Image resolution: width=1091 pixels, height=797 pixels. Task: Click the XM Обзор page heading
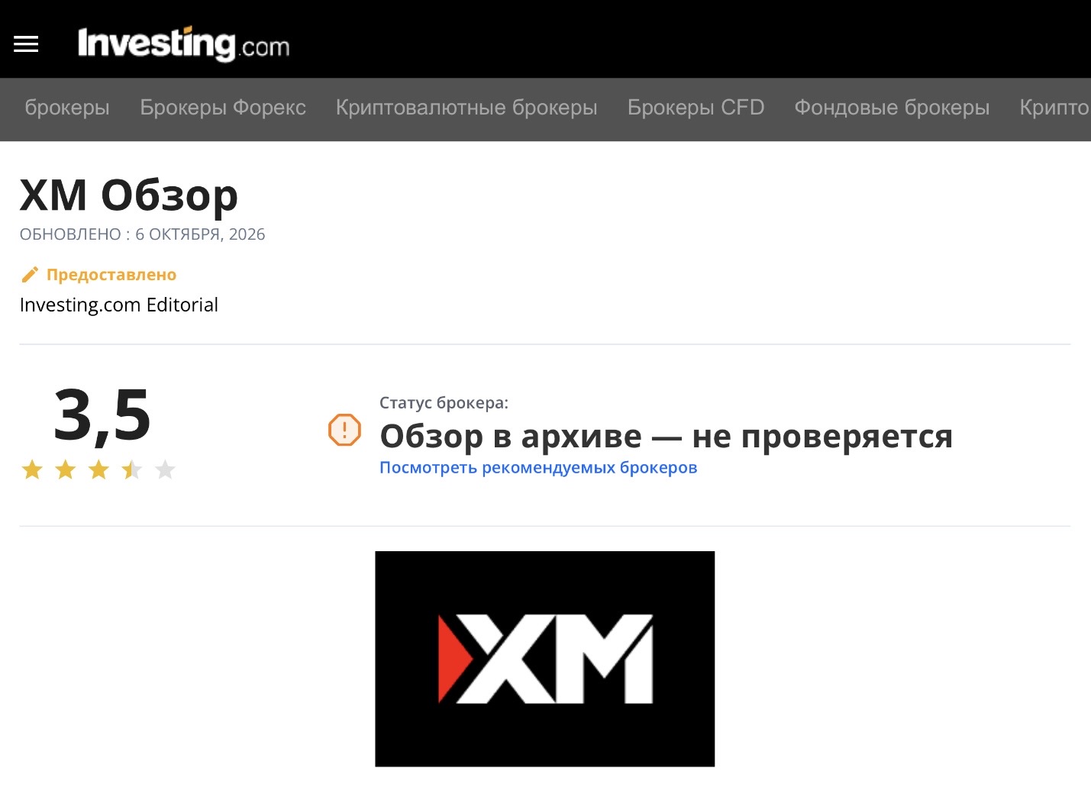click(129, 195)
